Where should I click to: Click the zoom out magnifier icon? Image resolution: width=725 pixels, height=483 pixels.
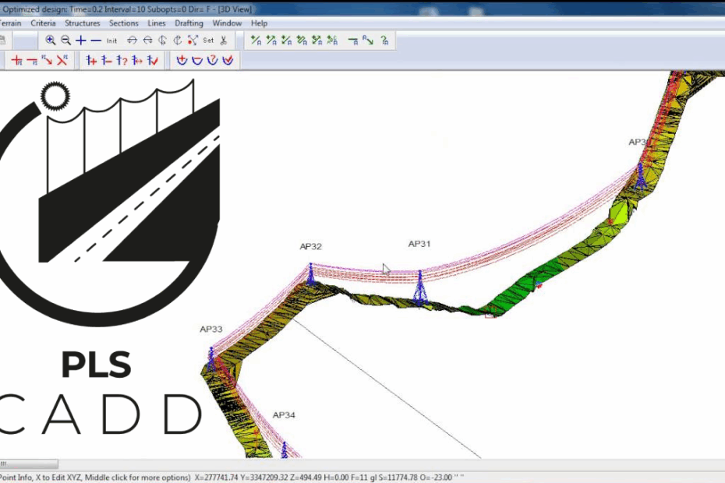pos(65,41)
